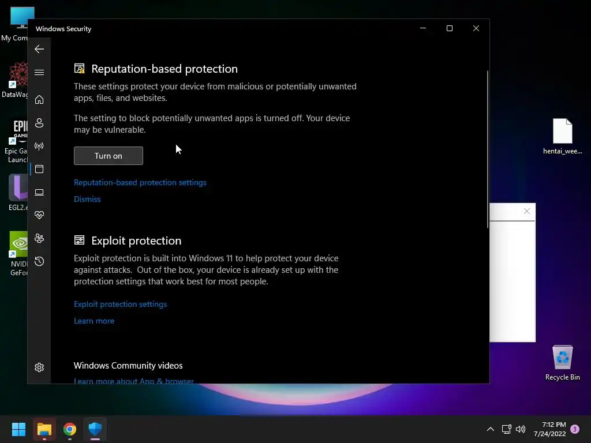Open the Home section icon

coord(39,100)
